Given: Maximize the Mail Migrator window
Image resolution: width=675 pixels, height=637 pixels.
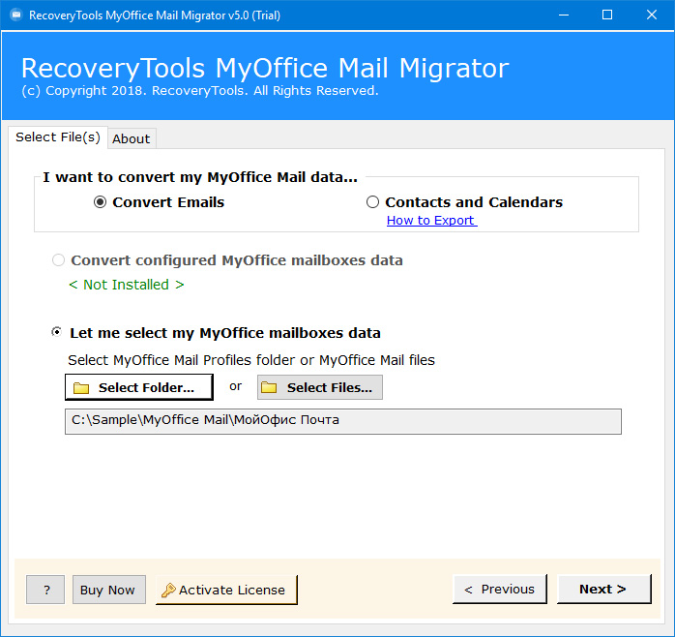Looking at the screenshot, I should pos(607,15).
